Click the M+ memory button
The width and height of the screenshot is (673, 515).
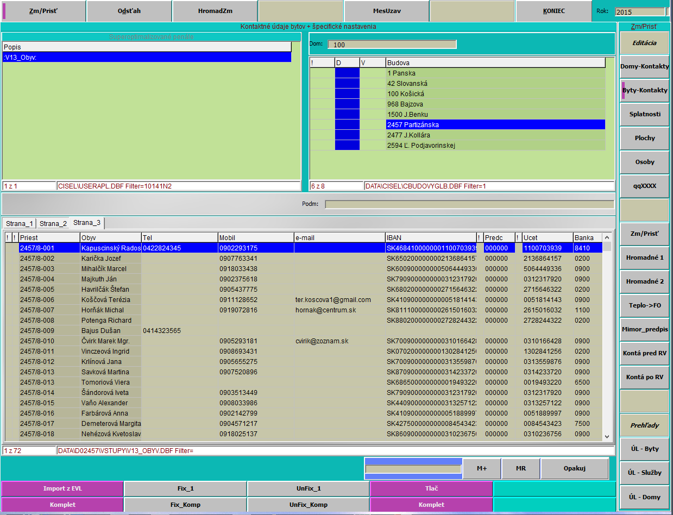point(481,469)
